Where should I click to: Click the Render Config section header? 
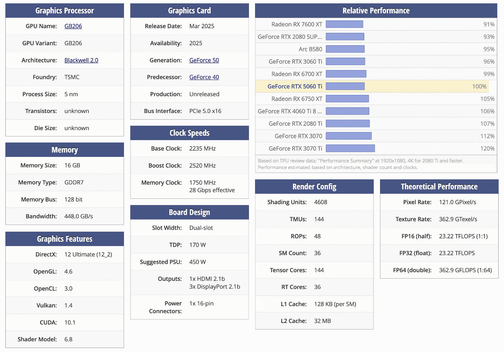[x=314, y=187]
